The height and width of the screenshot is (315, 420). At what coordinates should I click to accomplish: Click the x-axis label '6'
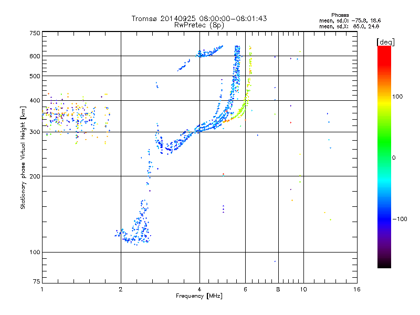tap(245, 289)
